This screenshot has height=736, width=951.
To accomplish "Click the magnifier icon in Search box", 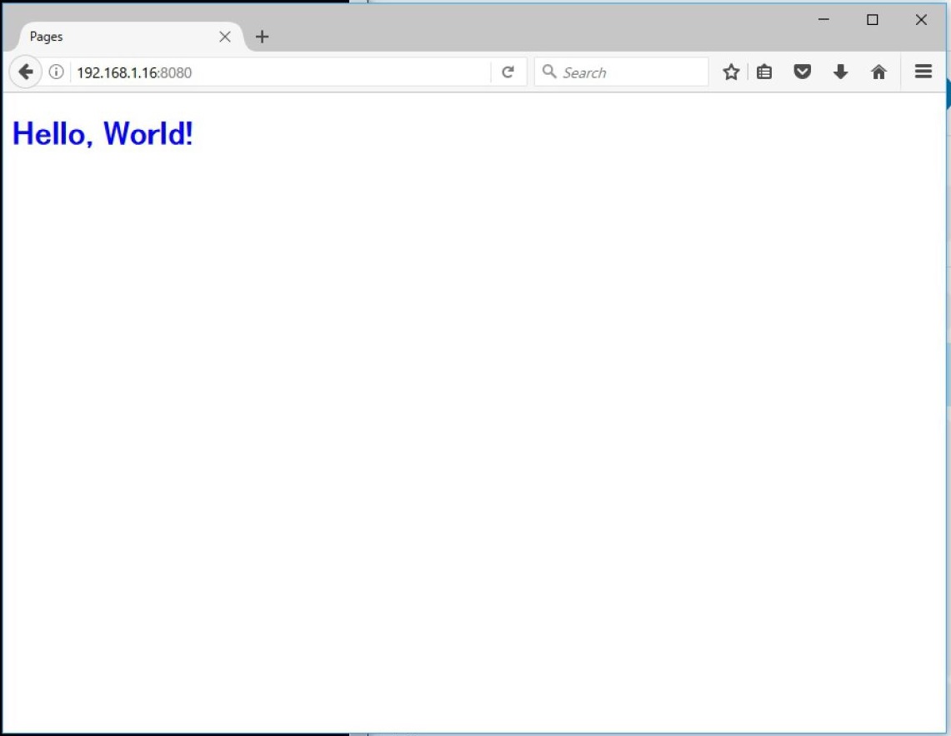I will (549, 72).
